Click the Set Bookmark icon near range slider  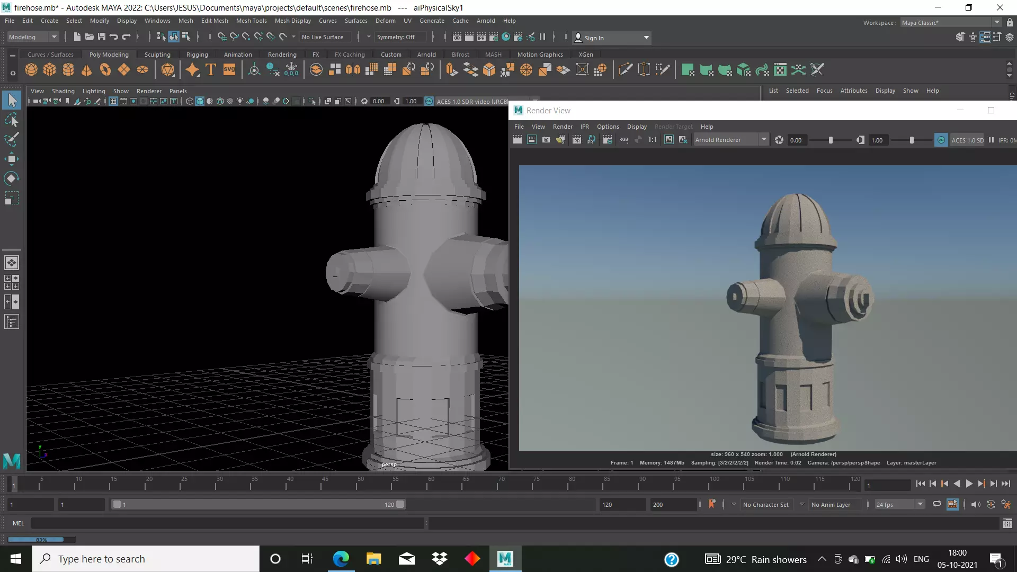click(x=712, y=504)
